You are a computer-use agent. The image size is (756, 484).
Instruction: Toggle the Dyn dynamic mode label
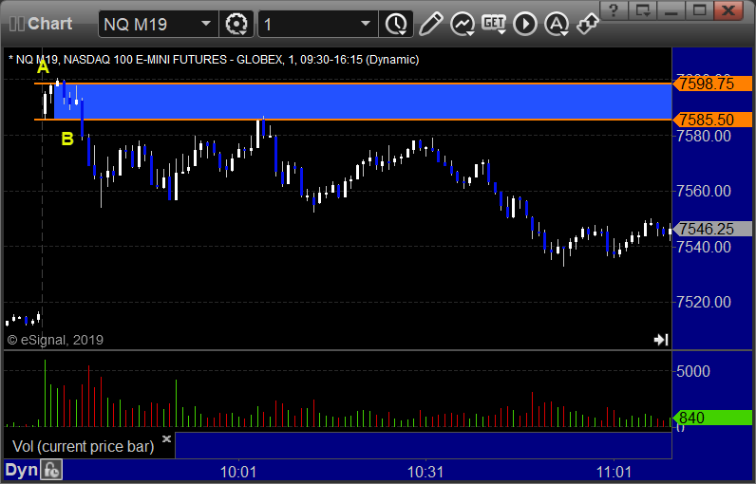pyautogui.click(x=21, y=470)
